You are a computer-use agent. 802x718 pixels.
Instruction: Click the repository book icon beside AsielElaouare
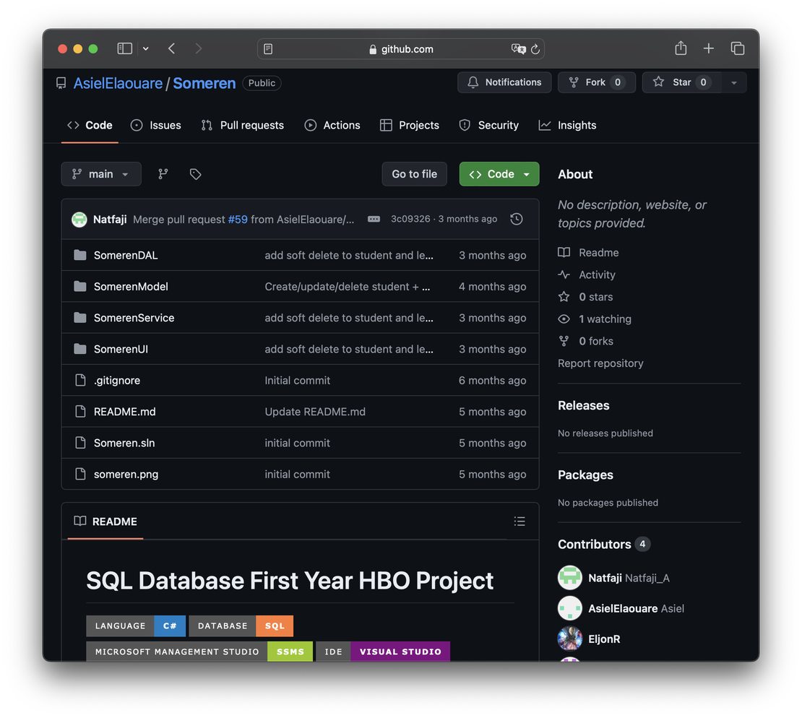[61, 82]
